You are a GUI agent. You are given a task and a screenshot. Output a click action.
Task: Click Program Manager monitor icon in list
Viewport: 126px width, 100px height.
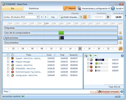12,62
